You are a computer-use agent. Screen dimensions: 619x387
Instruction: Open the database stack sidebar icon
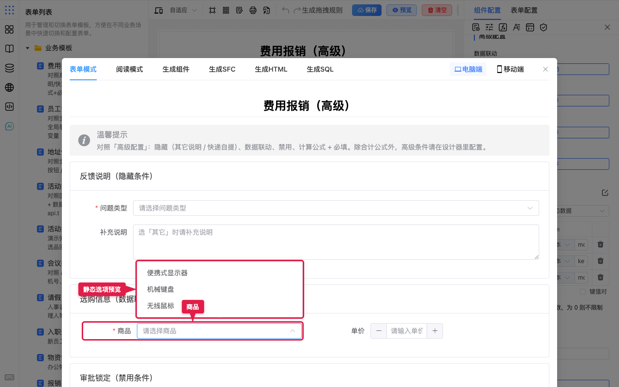(x=9, y=68)
